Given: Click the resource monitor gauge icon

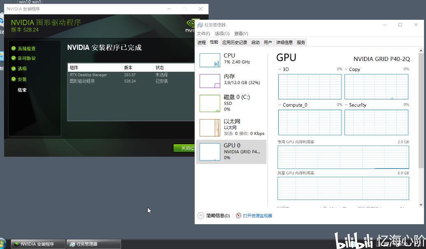Looking at the screenshot, I should tap(239, 216).
